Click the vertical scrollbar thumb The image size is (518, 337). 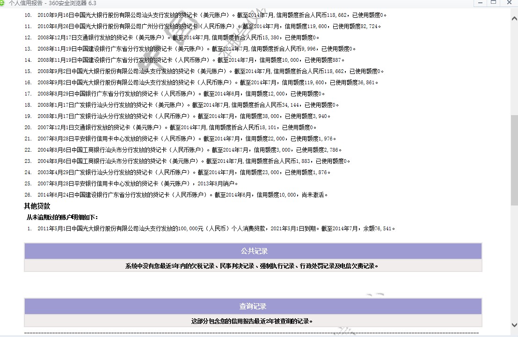tap(514, 160)
